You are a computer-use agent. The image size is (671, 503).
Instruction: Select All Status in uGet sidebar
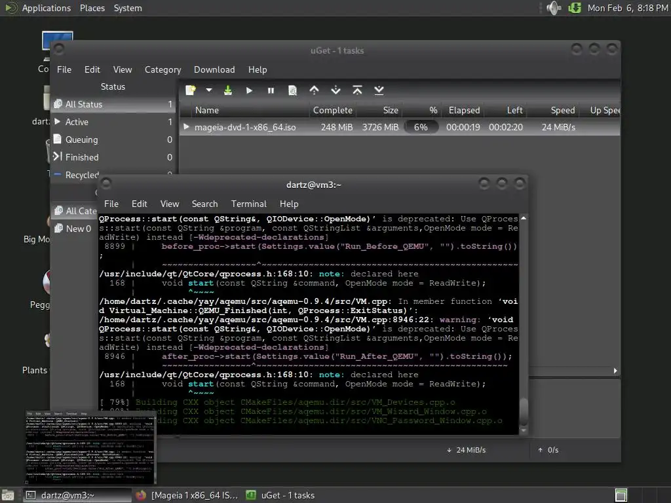click(x=113, y=104)
